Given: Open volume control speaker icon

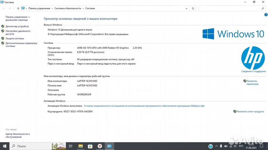Looking at the screenshot, I should pyautogui.click(x=235, y=146).
